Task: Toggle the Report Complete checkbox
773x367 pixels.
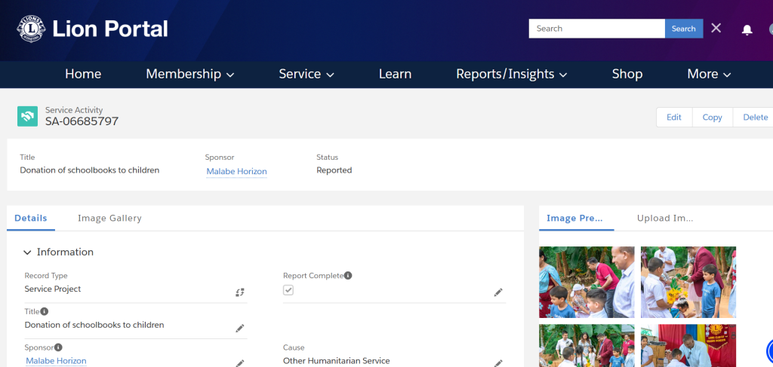Action: coord(288,290)
